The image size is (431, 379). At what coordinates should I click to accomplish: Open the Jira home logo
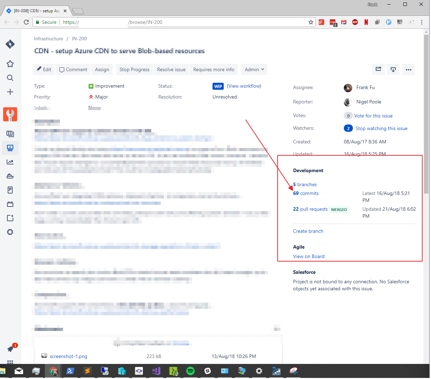pyautogui.click(x=10, y=44)
